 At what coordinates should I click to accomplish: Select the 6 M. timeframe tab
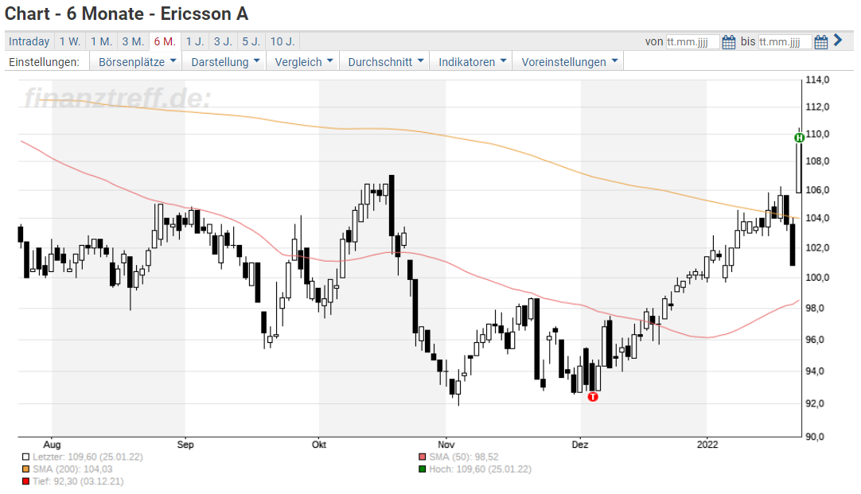point(165,41)
